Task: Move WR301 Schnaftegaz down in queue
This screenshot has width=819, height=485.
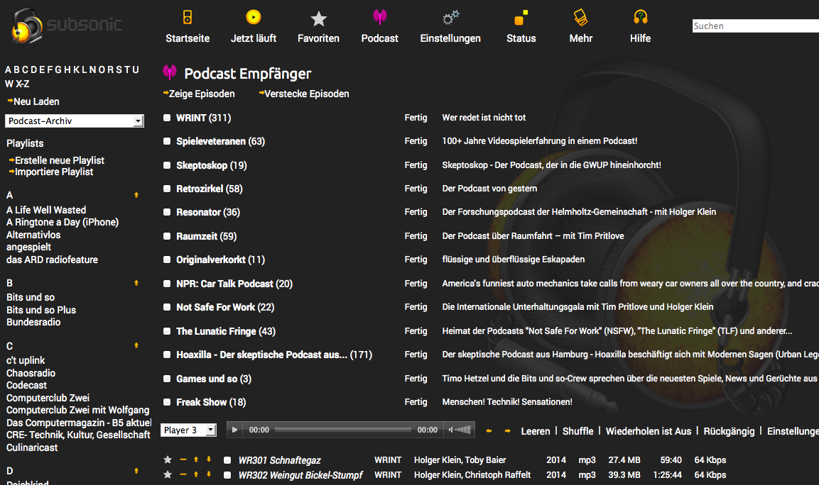Action: tap(208, 459)
